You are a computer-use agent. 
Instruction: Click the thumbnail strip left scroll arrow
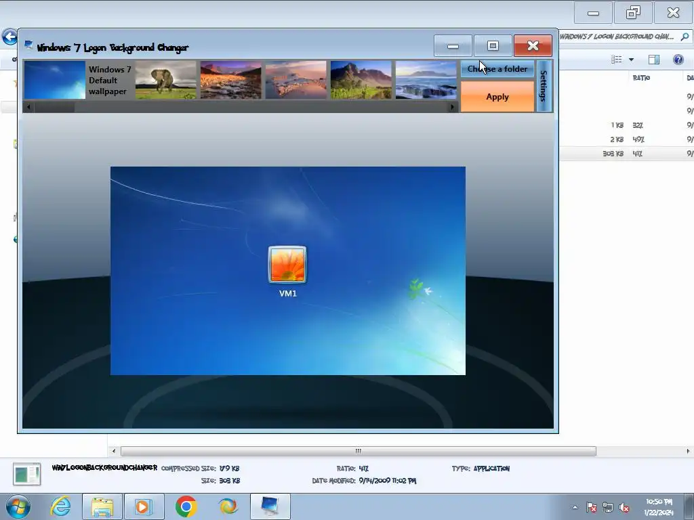point(28,106)
